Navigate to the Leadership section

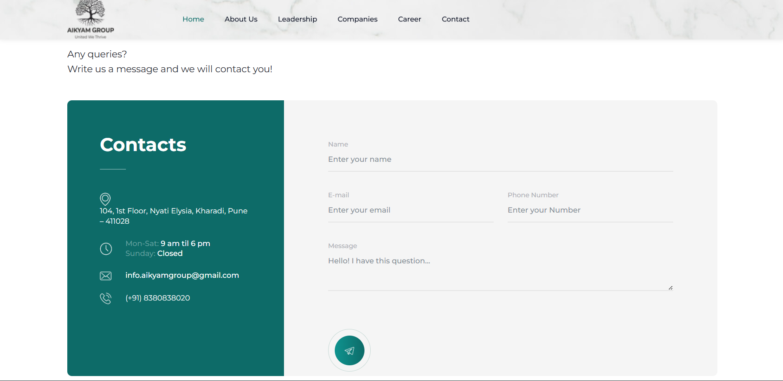click(297, 19)
